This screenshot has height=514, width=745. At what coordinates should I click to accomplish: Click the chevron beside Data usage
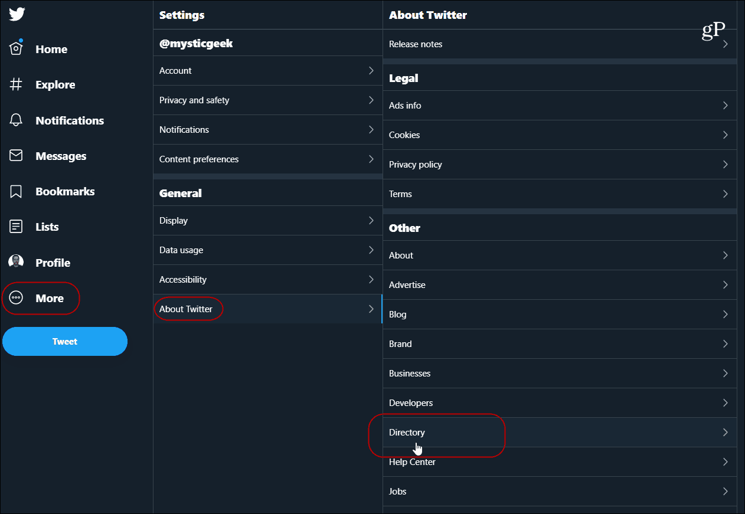pyautogui.click(x=371, y=250)
